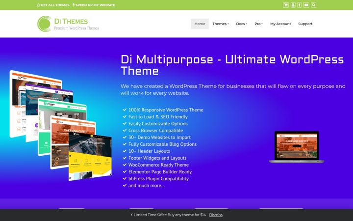Open My Account page
The width and height of the screenshot is (353, 221).
pyautogui.click(x=280, y=24)
